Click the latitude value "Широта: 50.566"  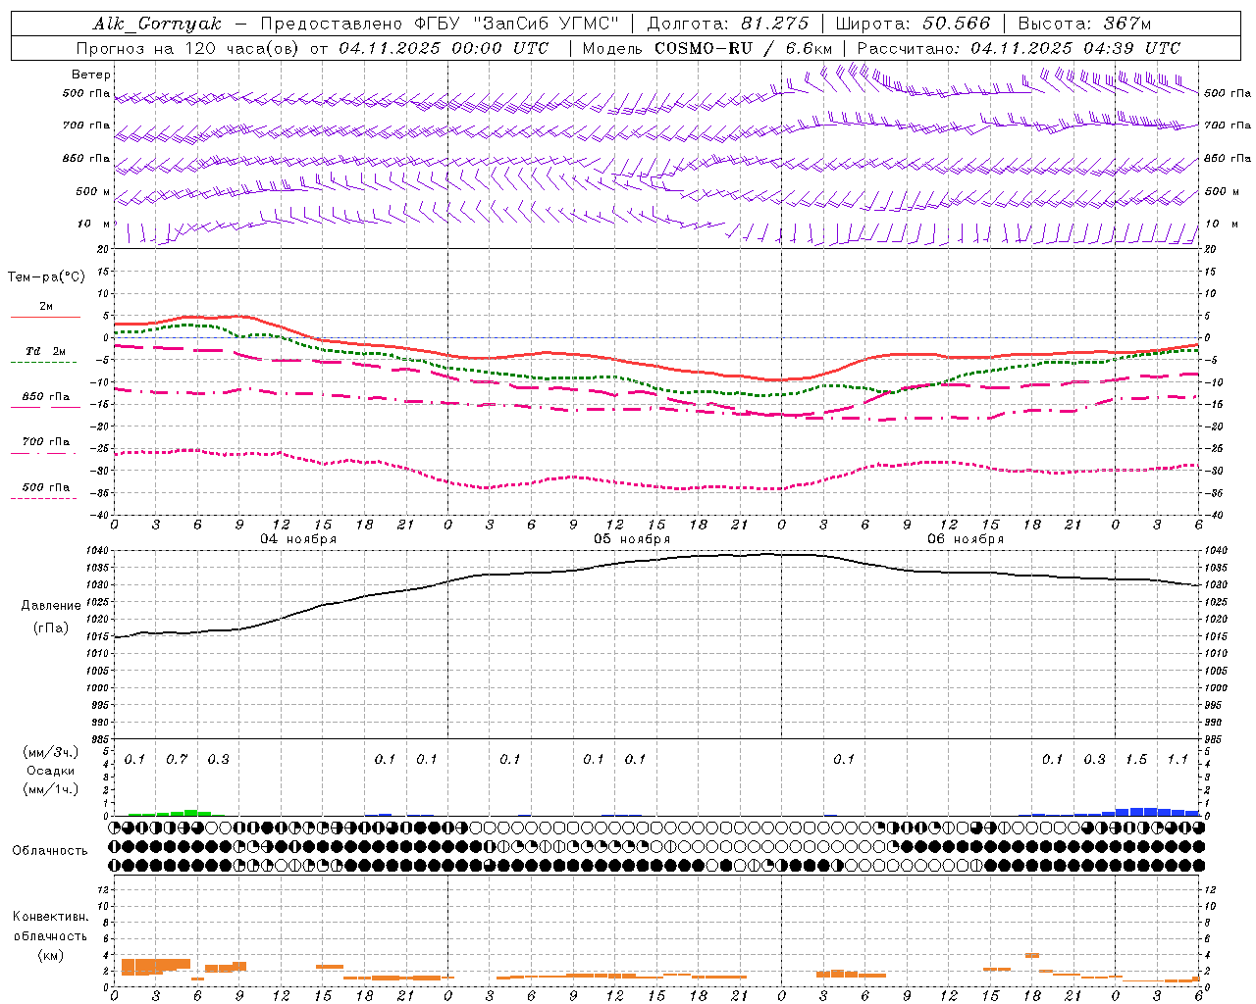point(913,24)
